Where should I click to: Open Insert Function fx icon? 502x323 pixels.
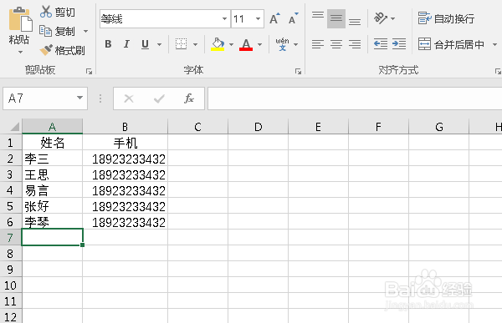[x=189, y=98]
